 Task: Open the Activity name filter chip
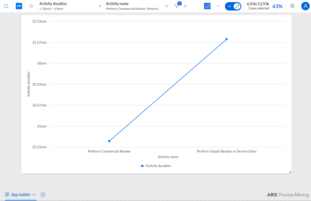coord(133,6)
